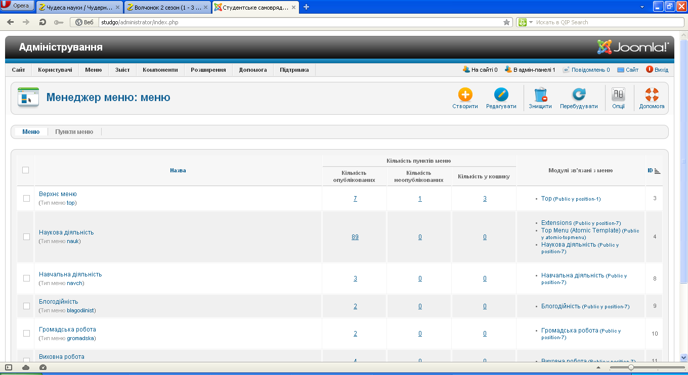Close the Волчонок 2 сезон tab
This screenshot has width=688, height=375.
pyautogui.click(x=206, y=8)
